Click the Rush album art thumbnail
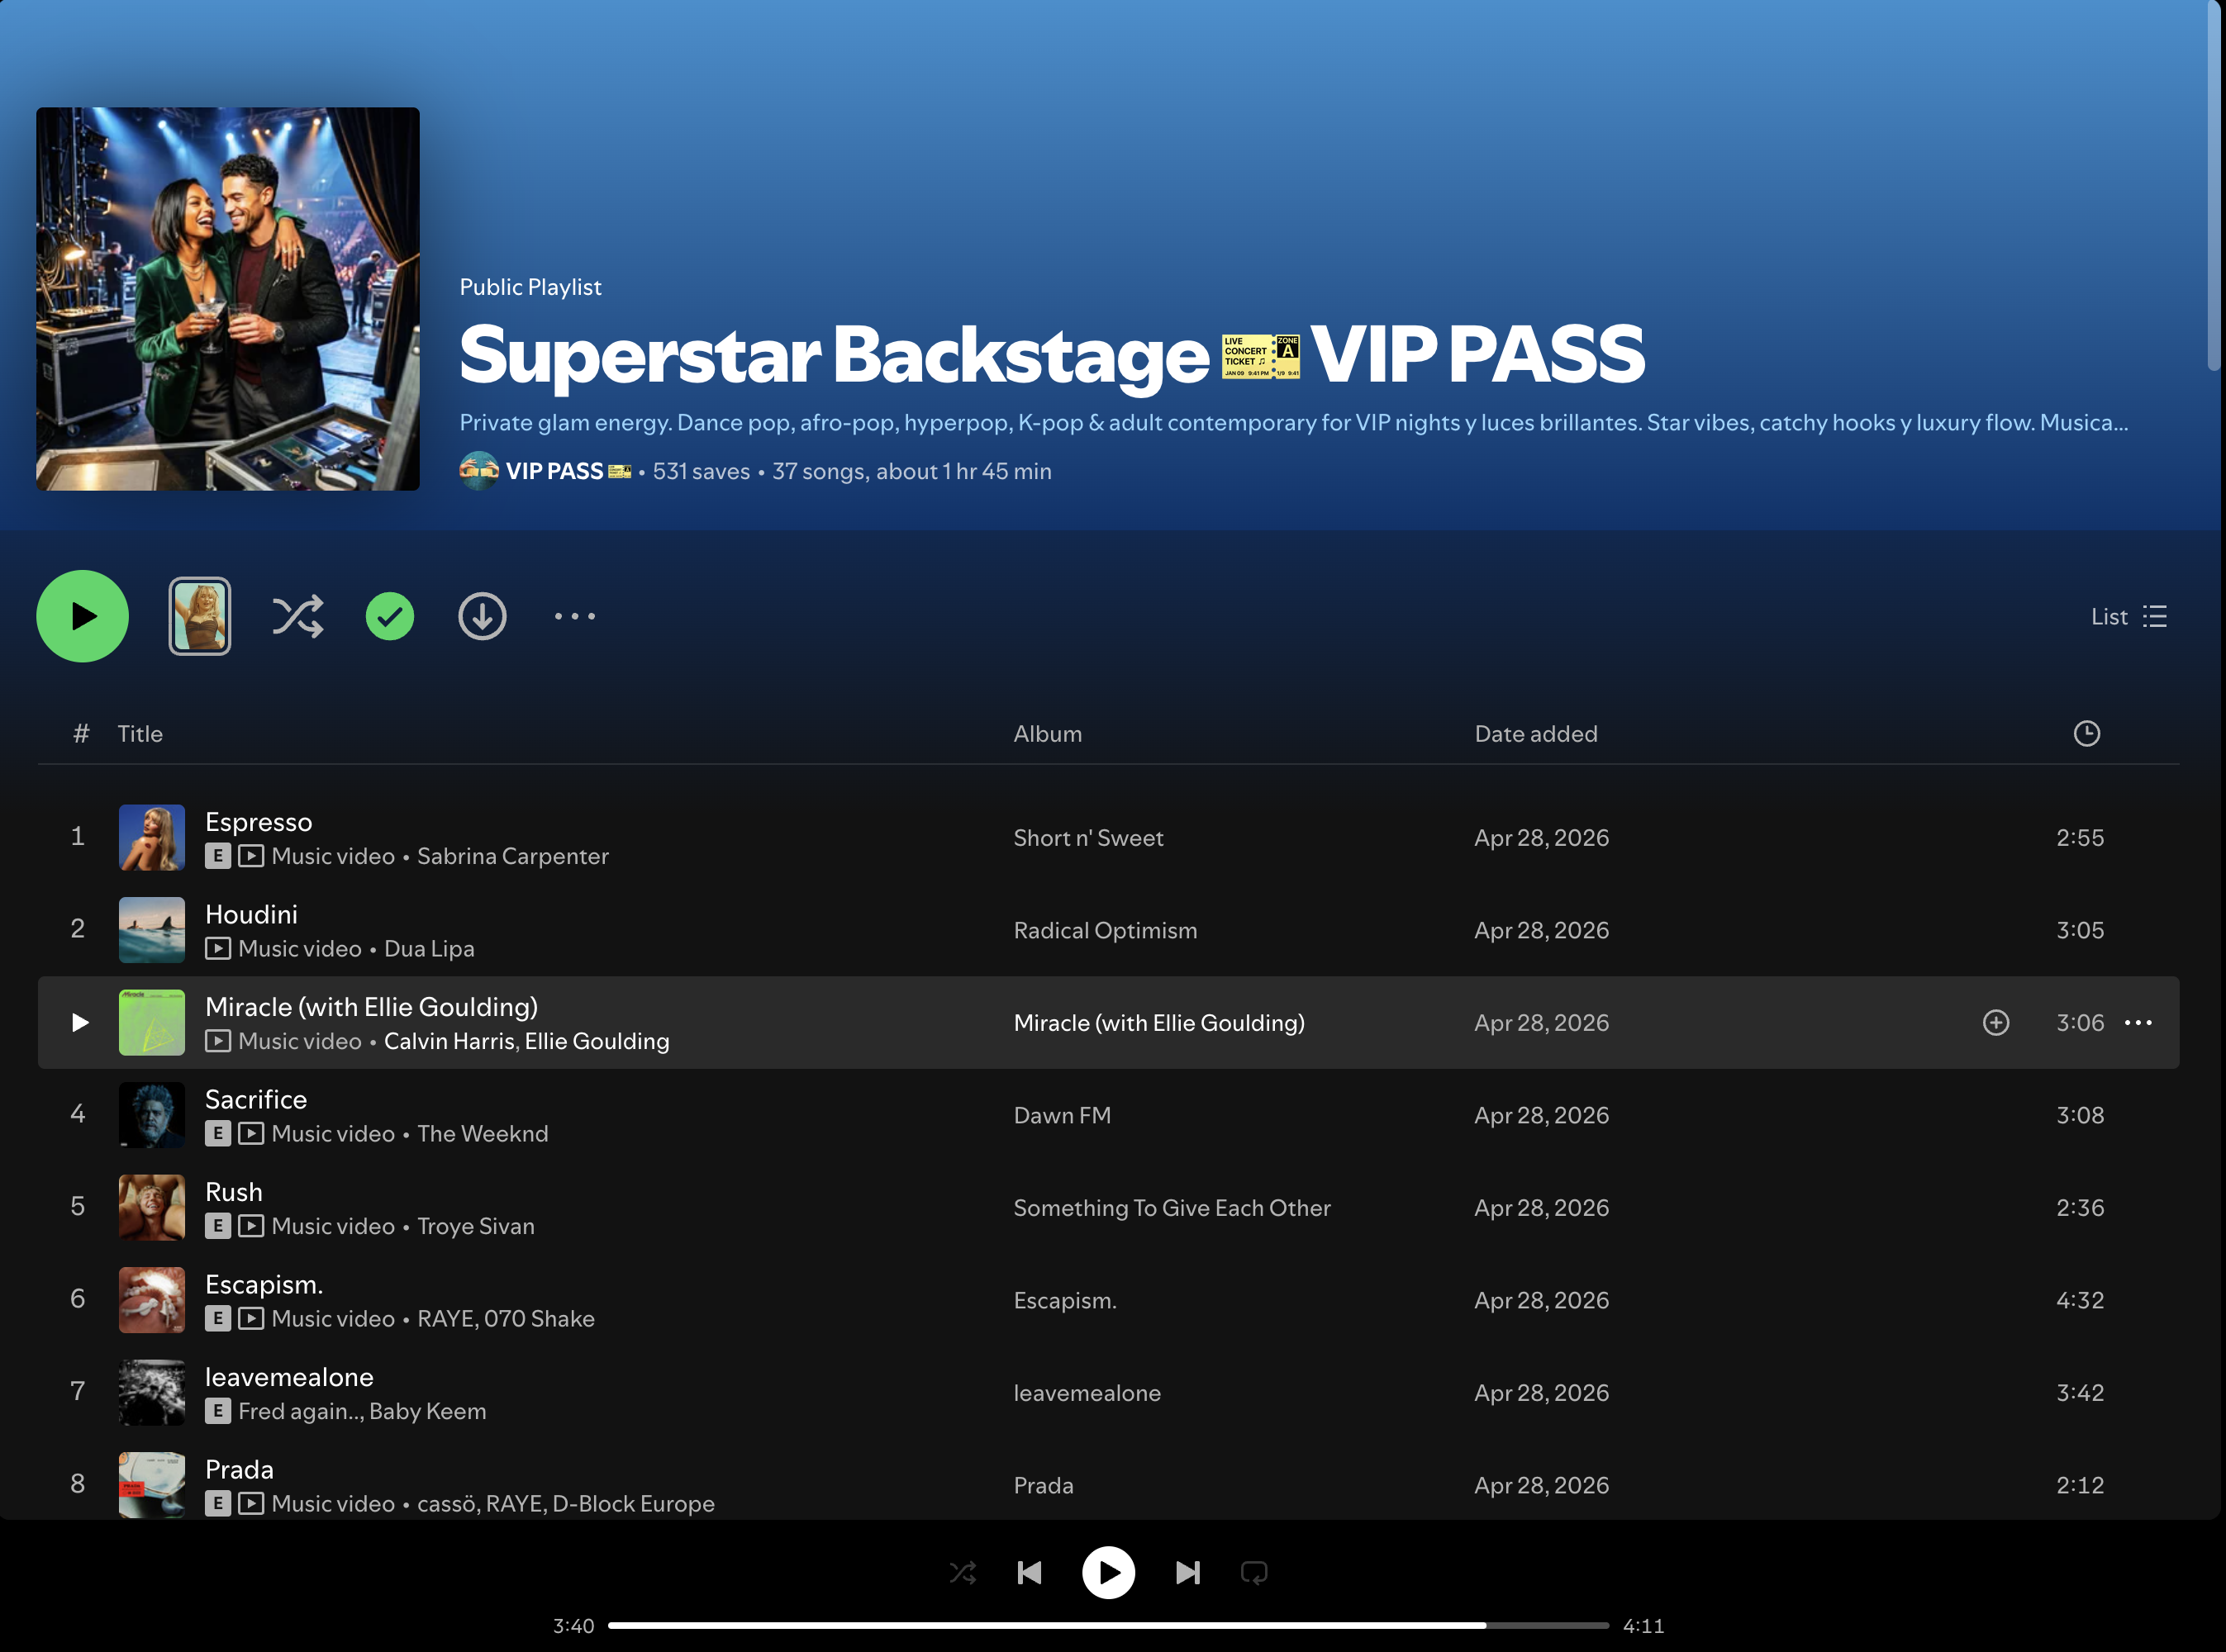 point(152,1207)
